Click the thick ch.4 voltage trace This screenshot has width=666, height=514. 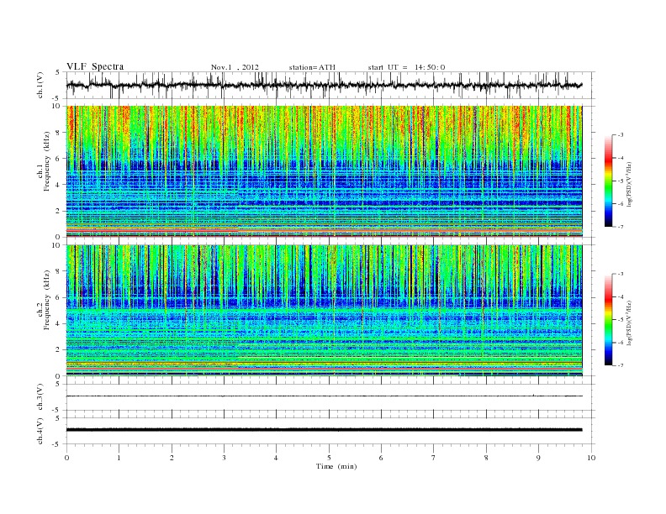[x=324, y=430]
